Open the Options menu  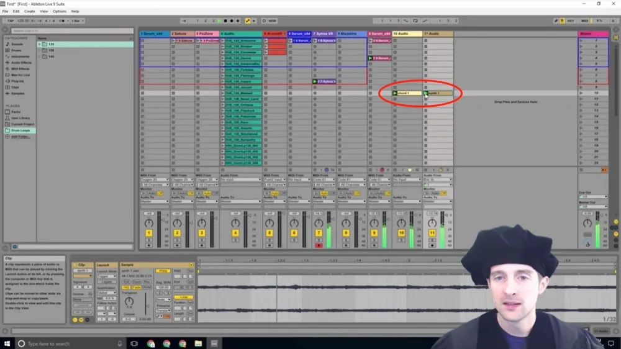tap(60, 11)
